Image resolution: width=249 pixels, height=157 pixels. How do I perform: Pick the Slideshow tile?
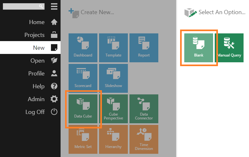[113, 78]
